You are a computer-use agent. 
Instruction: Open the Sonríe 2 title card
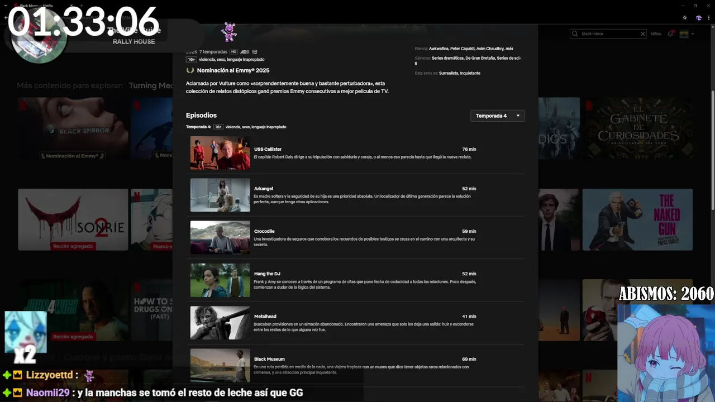73,219
